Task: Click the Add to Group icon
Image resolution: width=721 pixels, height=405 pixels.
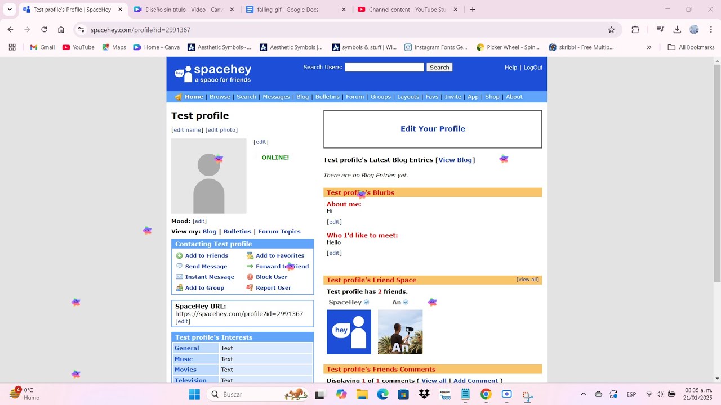Action: click(180, 287)
